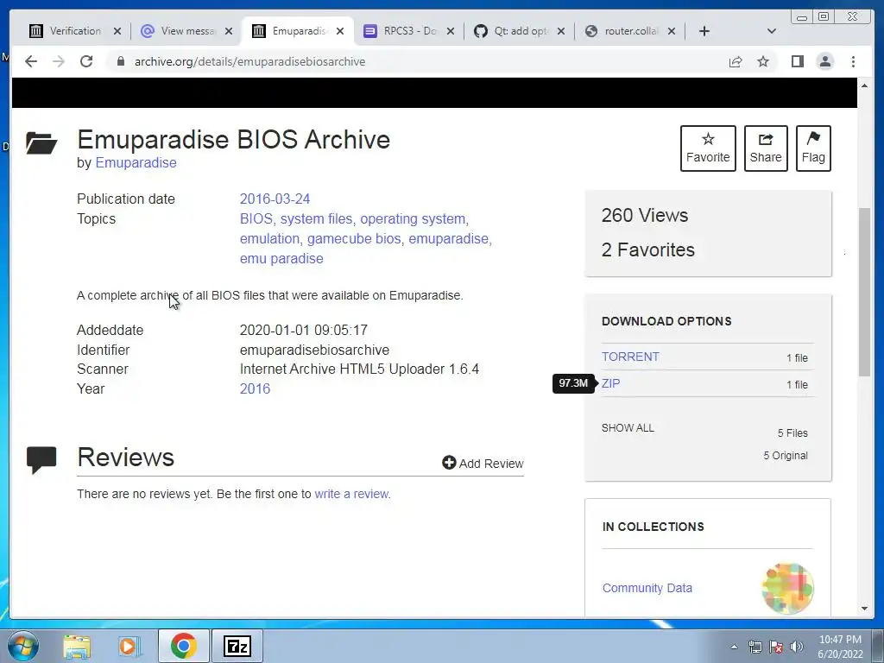Click the network tray icon
This screenshot has height=663, width=884.
click(755, 647)
